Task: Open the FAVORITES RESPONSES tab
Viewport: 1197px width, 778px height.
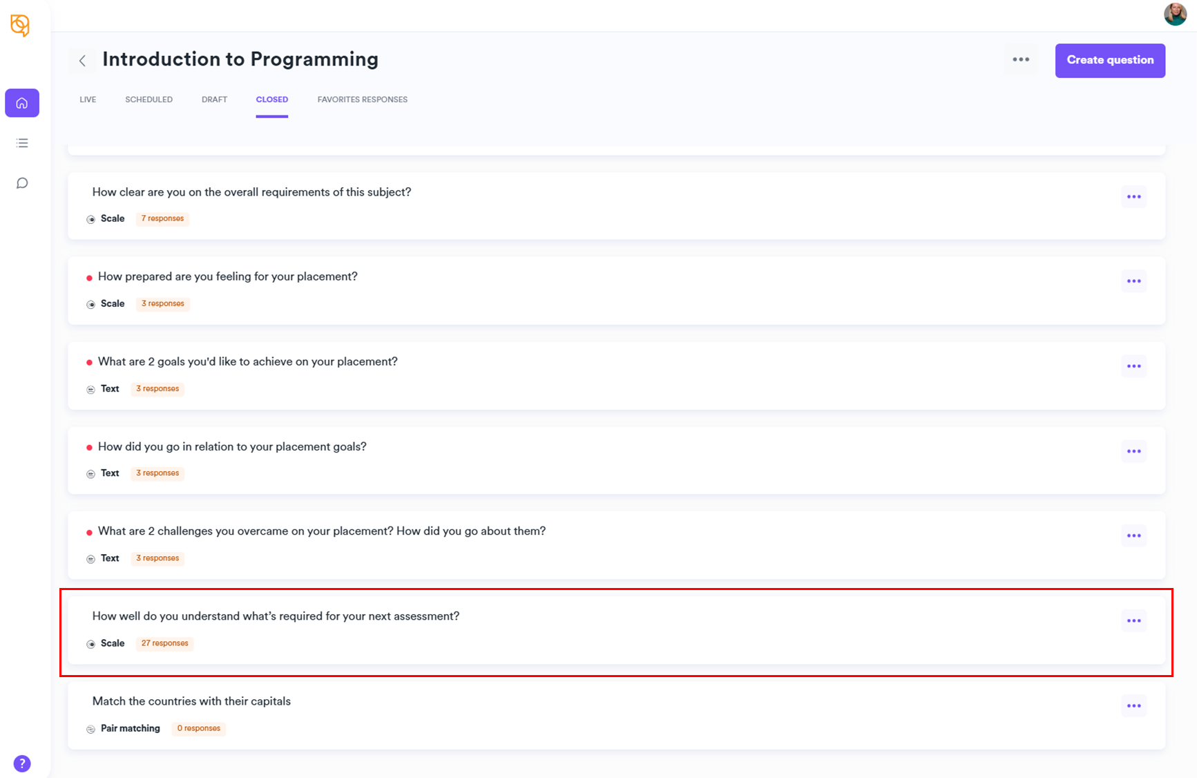Action: click(362, 99)
